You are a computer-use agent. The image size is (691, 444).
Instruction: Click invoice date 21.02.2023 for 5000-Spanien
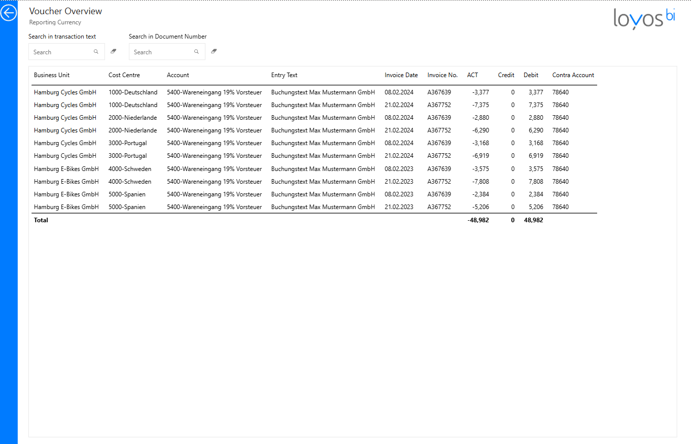pos(399,207)
